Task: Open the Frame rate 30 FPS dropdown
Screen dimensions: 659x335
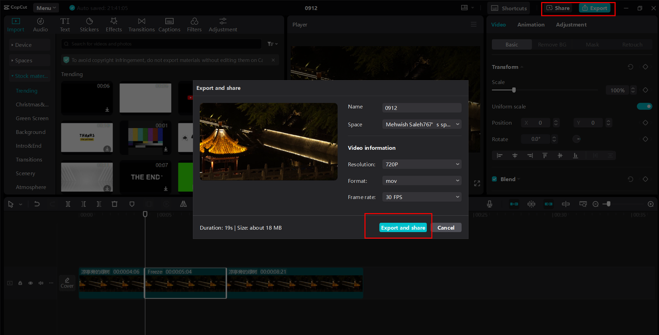Action: pos(422,197)
